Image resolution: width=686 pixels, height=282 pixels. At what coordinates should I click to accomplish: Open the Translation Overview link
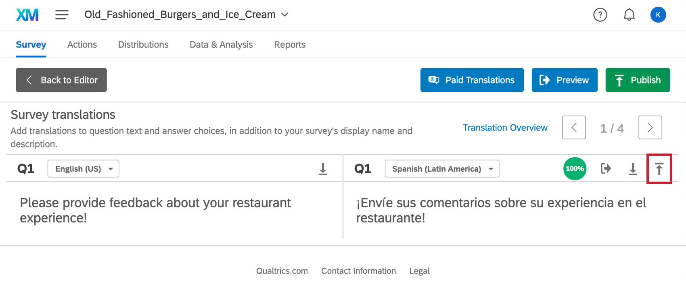point(505,128)
